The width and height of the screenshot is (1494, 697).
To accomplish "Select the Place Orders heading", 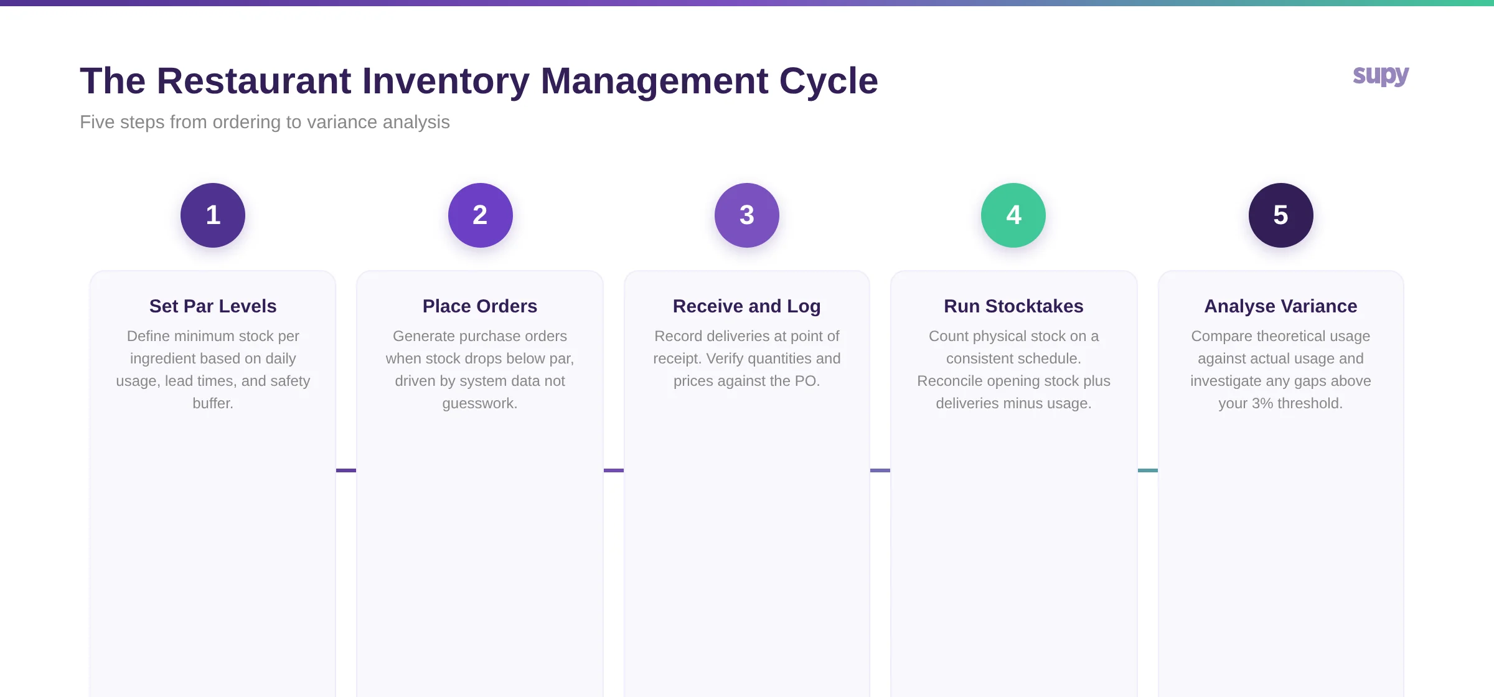I will [479, 306].
